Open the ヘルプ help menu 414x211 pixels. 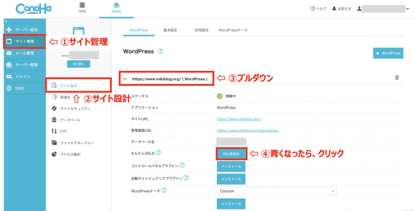[x=318, y=9]
